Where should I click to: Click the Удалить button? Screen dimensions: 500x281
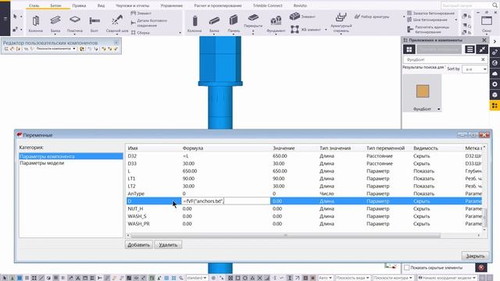tap(168, 244)
